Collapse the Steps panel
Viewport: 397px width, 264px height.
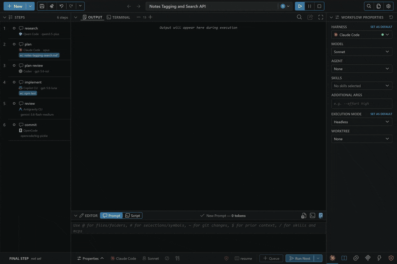(4, 17)
